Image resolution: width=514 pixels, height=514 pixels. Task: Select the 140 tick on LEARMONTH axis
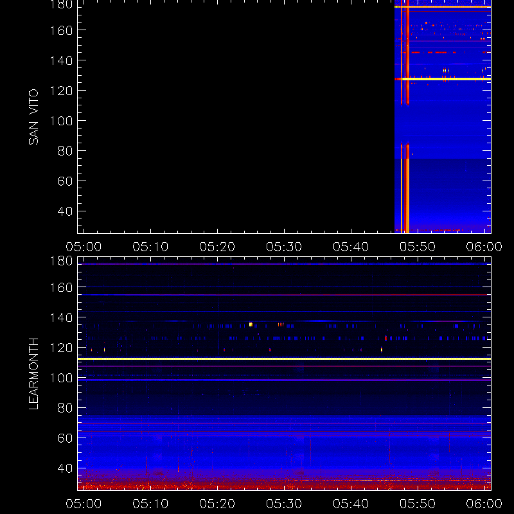click(61, 317)
